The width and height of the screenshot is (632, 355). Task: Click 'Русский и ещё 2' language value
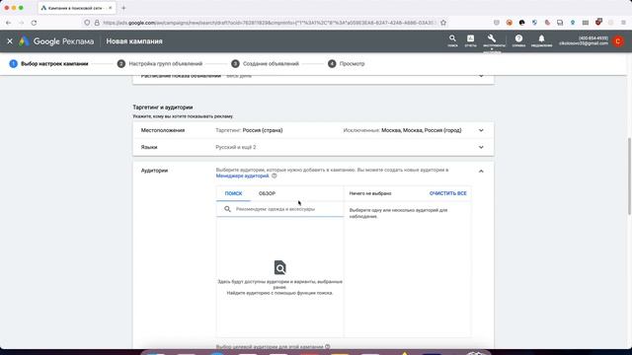coord(236,147)
